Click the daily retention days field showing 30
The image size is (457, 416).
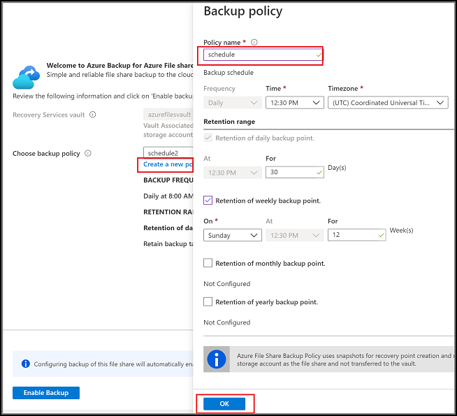295,172
